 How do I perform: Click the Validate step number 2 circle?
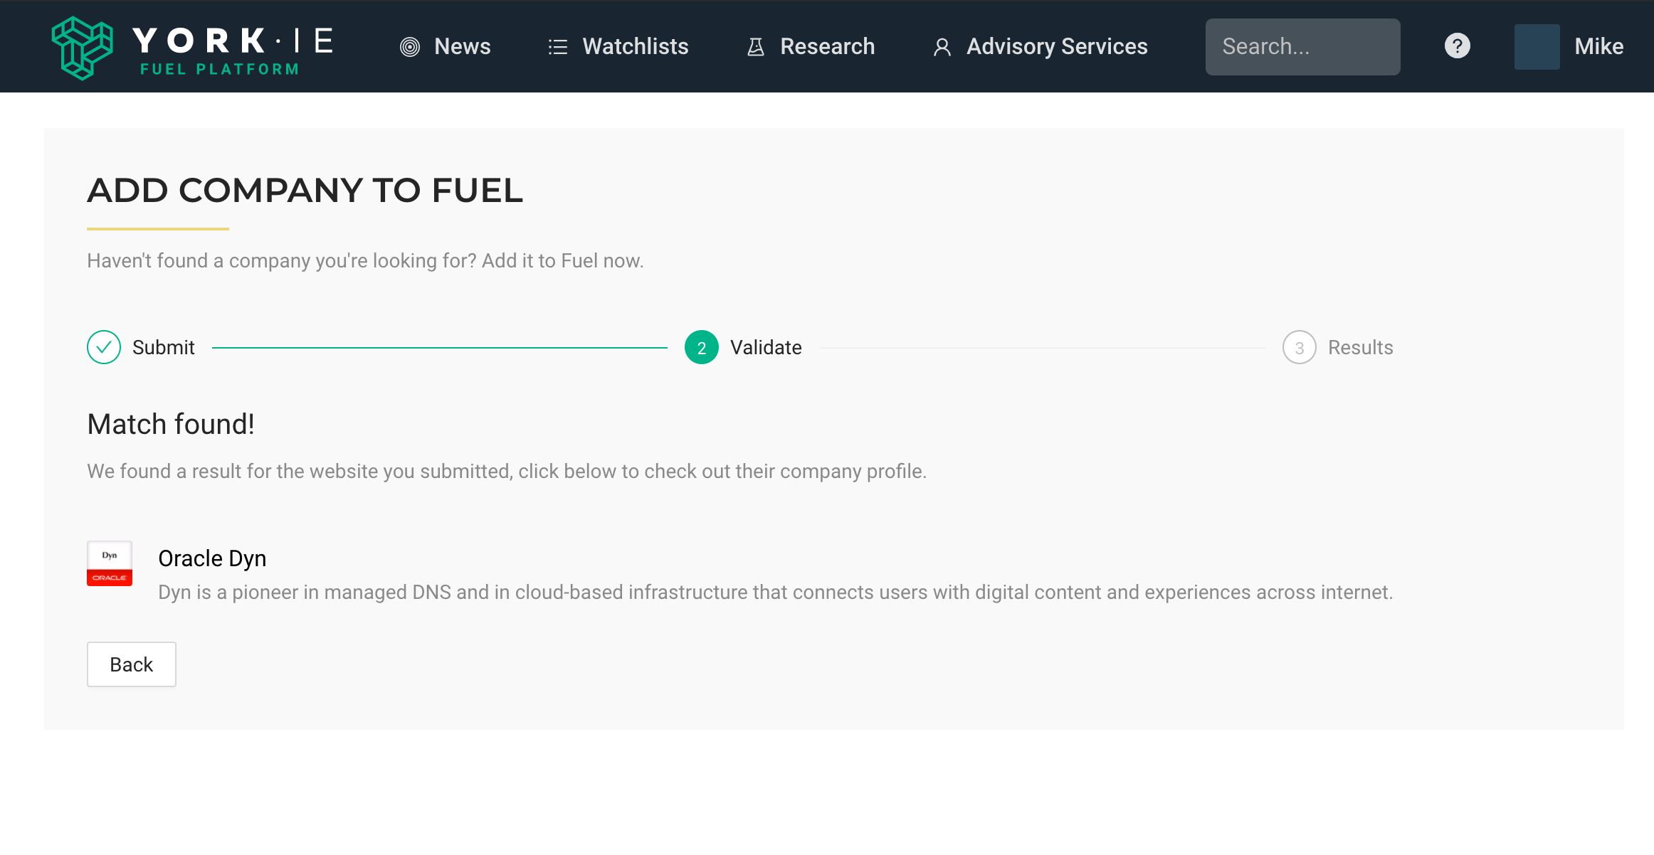[x=702, y=347]
